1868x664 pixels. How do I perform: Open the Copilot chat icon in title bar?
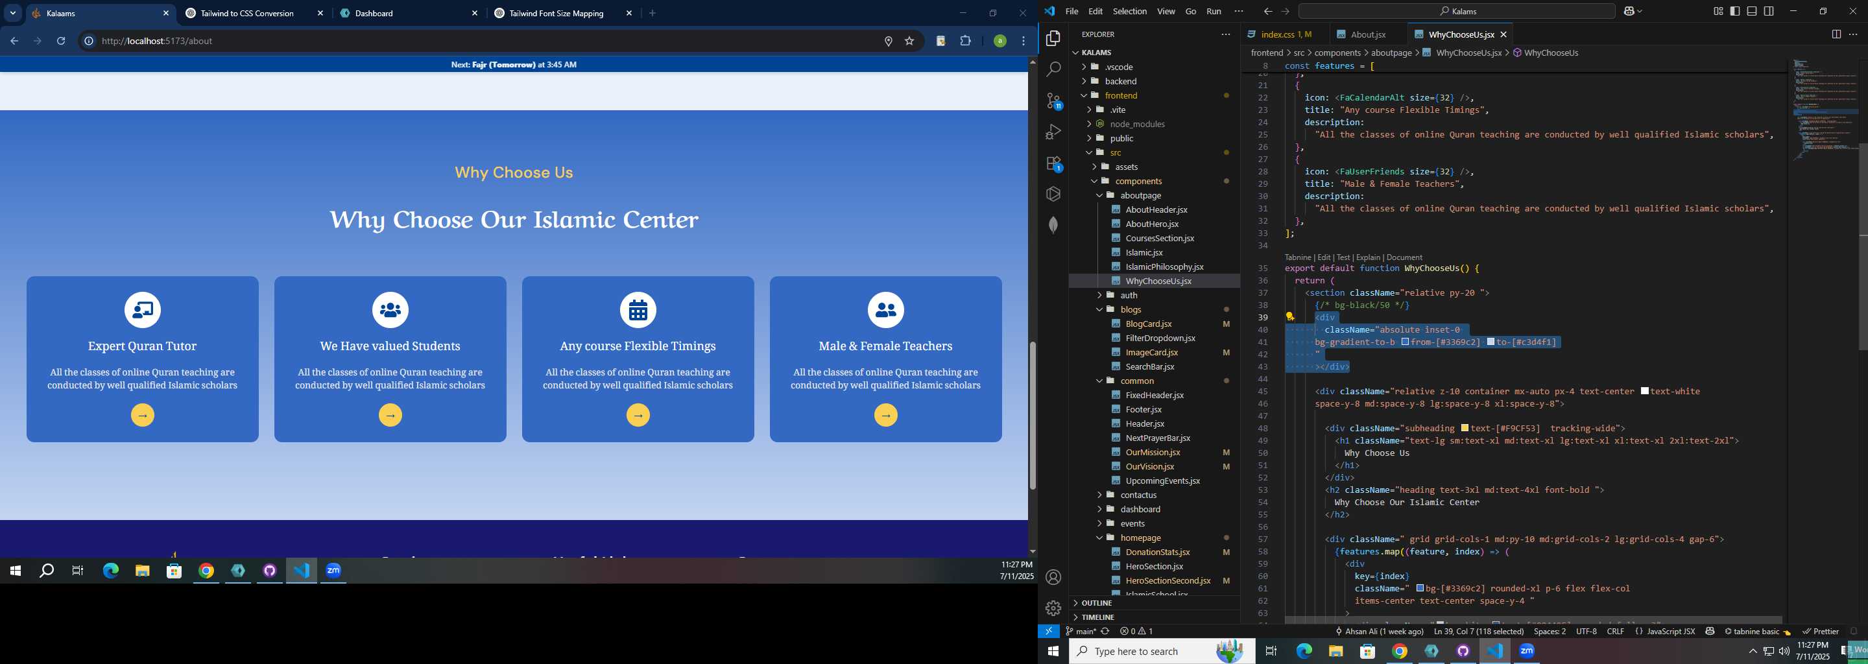(1629, 11)
